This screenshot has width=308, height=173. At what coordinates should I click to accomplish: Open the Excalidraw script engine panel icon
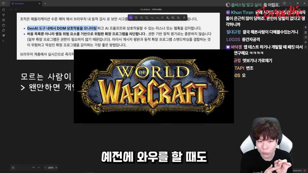point(306,27)
